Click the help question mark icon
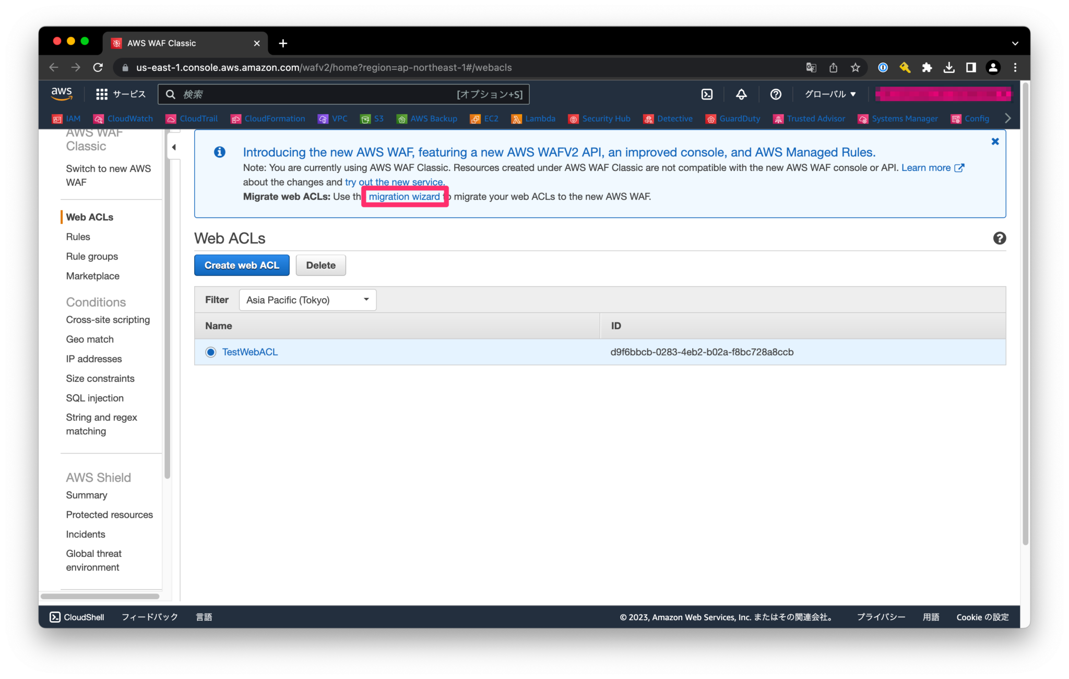Image resolution: width=1069 pixels, height=679 pixels. click(775, 94)
